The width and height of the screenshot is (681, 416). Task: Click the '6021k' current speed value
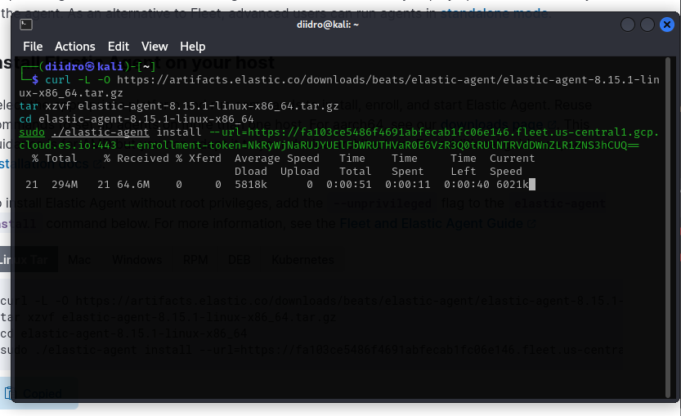coord(512,185)
